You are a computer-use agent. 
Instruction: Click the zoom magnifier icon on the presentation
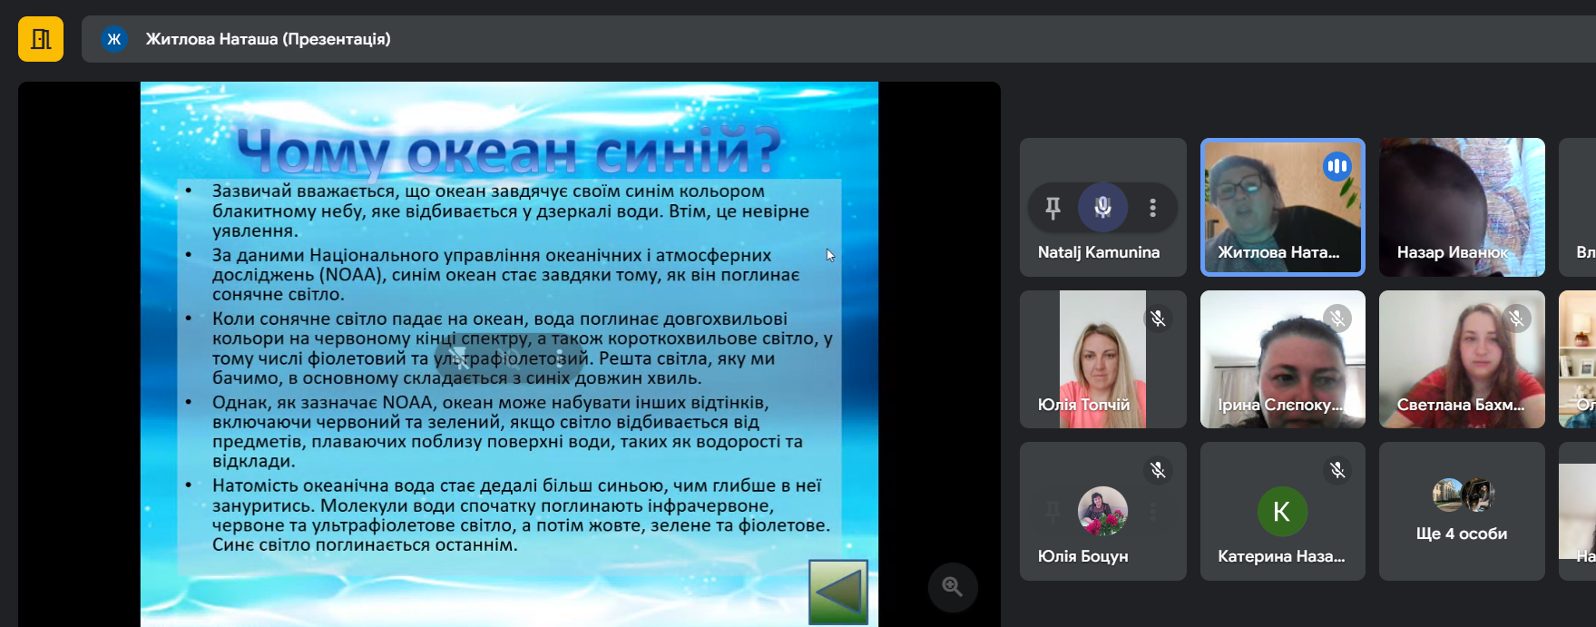(952, 586)
